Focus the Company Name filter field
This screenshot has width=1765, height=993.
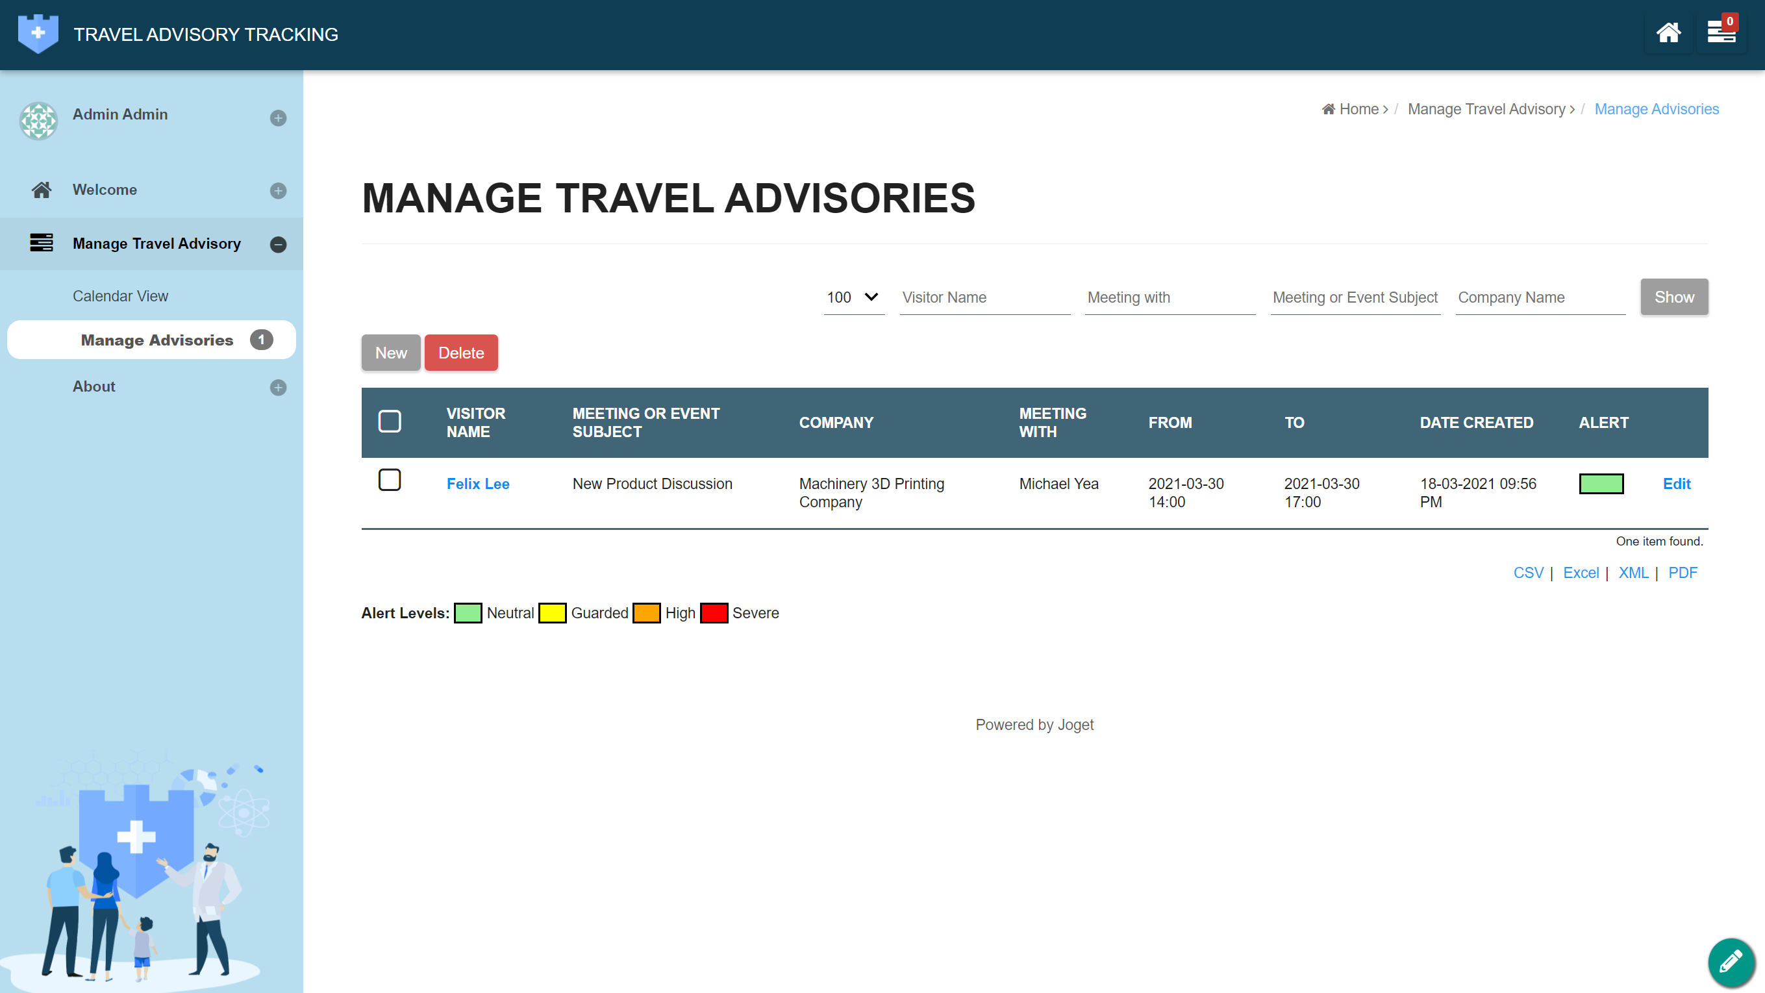[1540, 297]
